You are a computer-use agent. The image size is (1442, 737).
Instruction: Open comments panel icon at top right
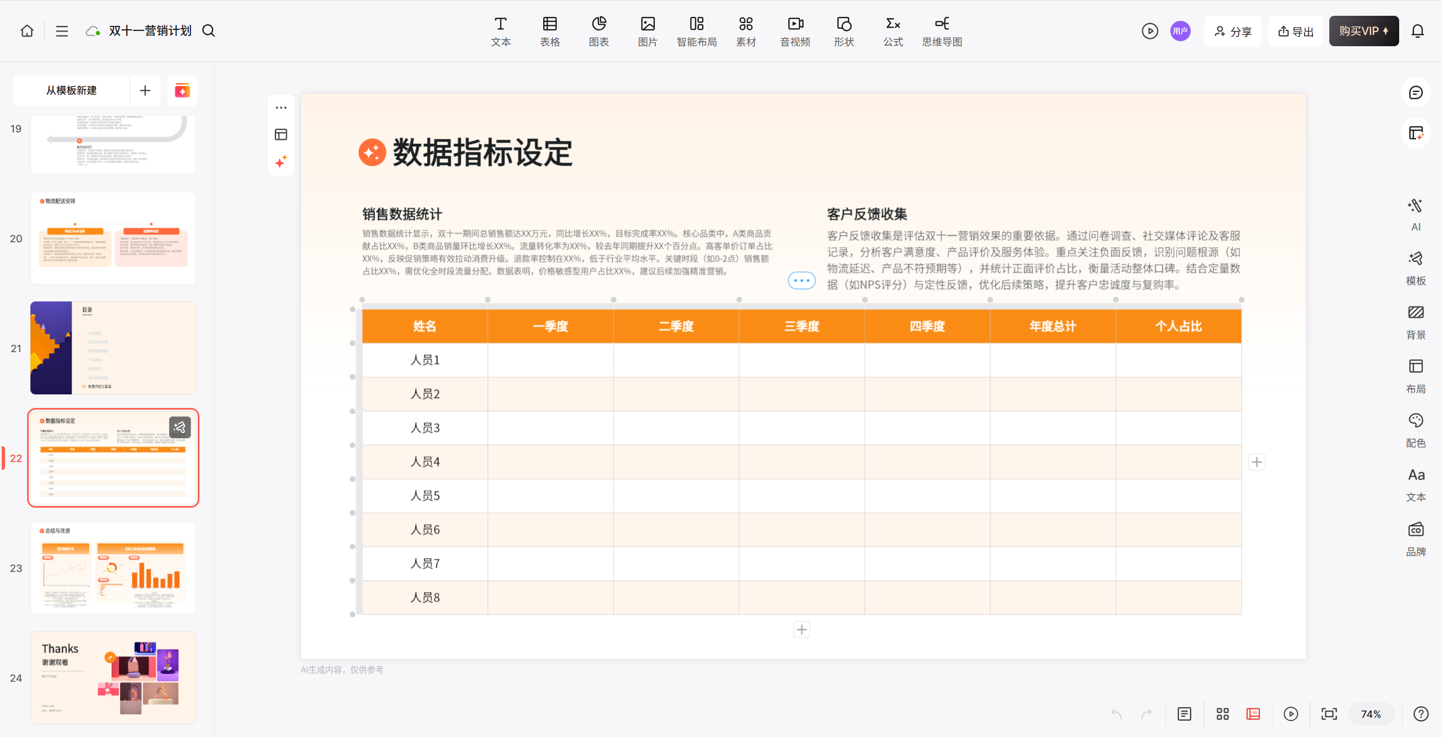coord(1416,93)
